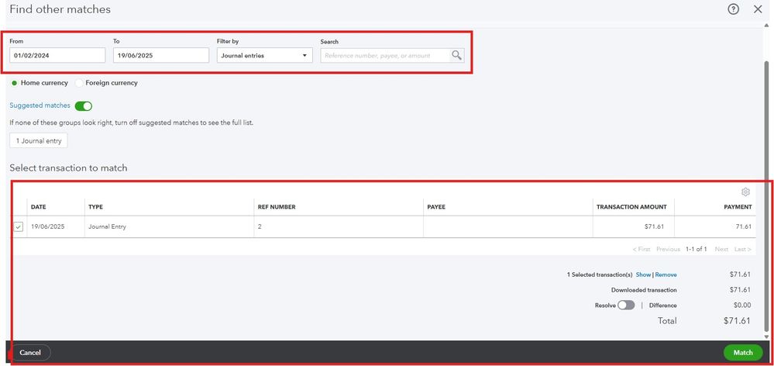Screen dimensions: 774x366
Task: Go to Previous page link
Action: click(x=668, y=250)
